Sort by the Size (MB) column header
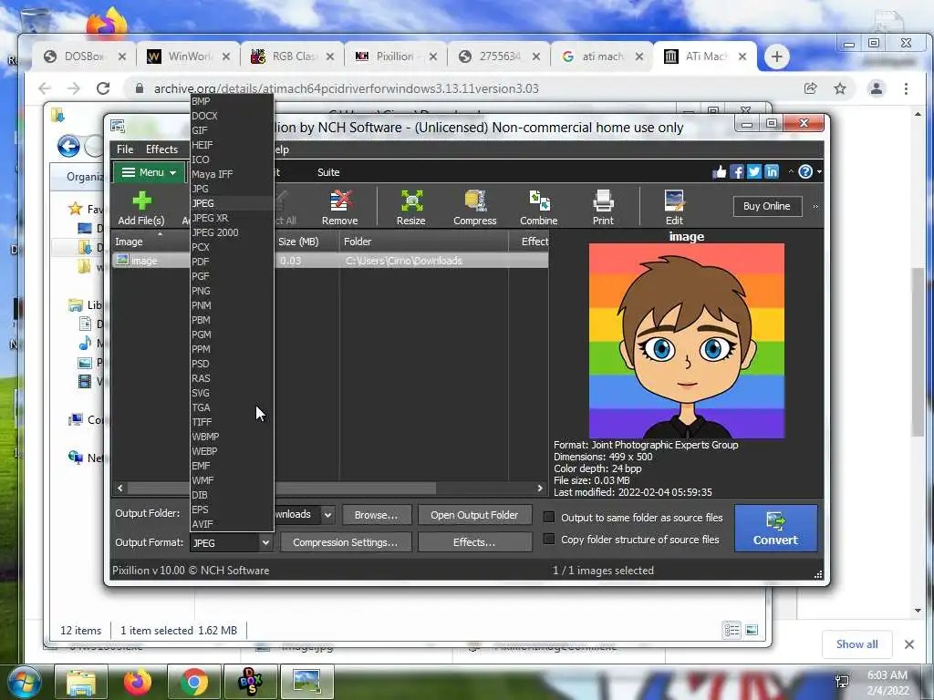934x700 pixels. pyautogui.click(x=306, y=242)
